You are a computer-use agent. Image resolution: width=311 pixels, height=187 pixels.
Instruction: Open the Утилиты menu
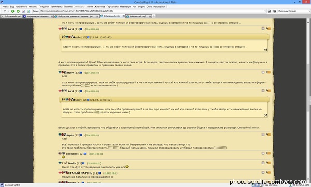[33, 7]
